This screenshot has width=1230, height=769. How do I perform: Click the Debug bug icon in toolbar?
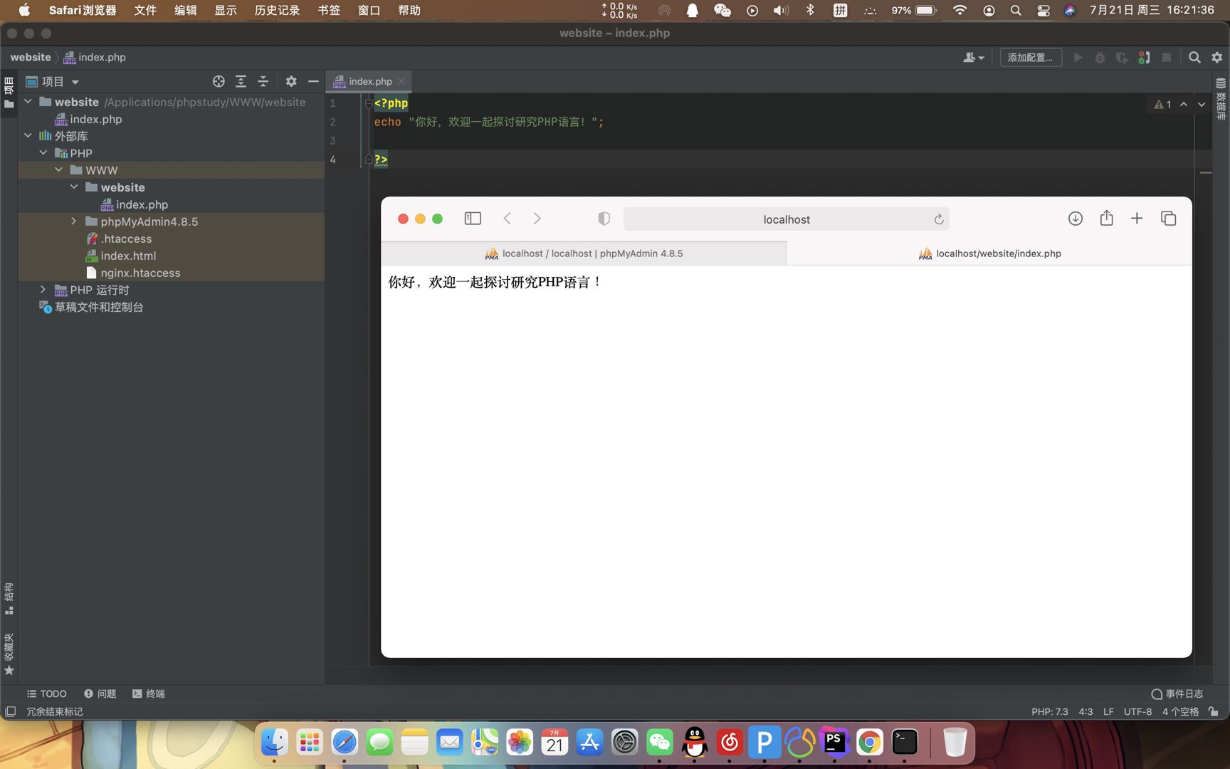coord(1100,58)
